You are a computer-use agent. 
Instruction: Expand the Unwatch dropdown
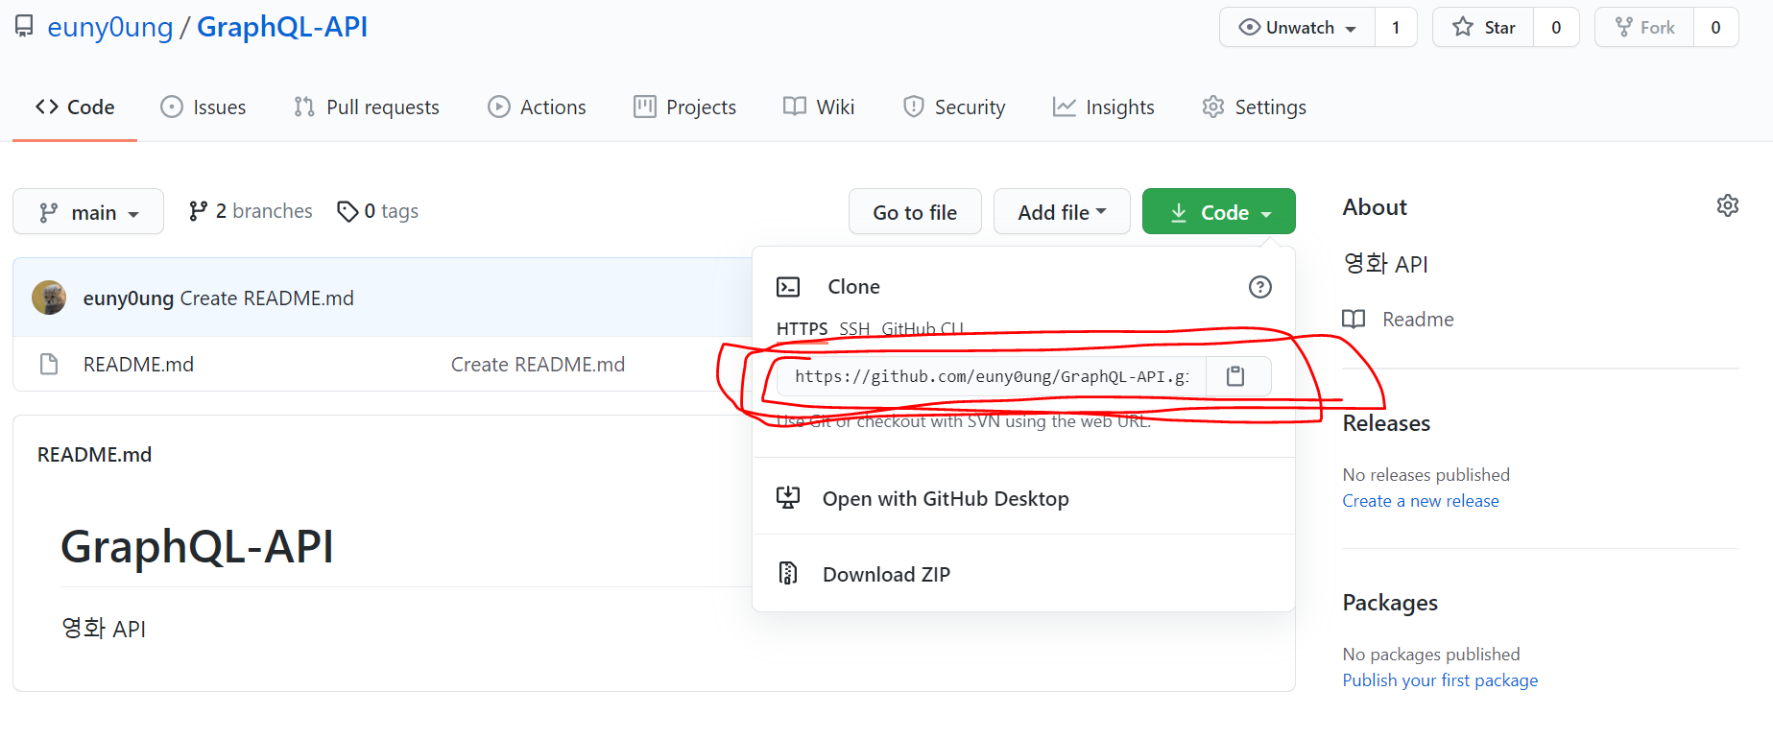coord(1298,28)
